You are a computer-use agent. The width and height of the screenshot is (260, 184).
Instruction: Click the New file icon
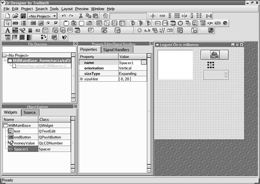[8, 16]
